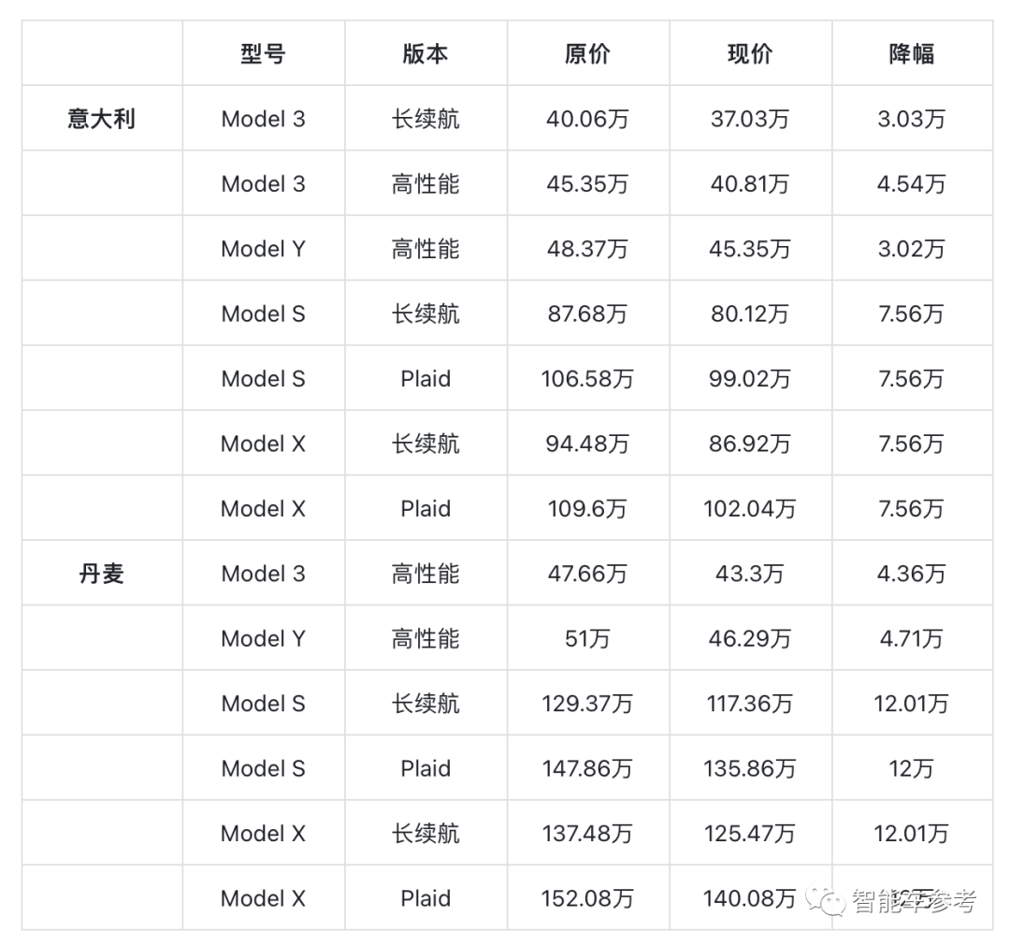The height and width of the screenshot is (946, 1010).
Task: Click the 现价 column header
Action: 750,54
